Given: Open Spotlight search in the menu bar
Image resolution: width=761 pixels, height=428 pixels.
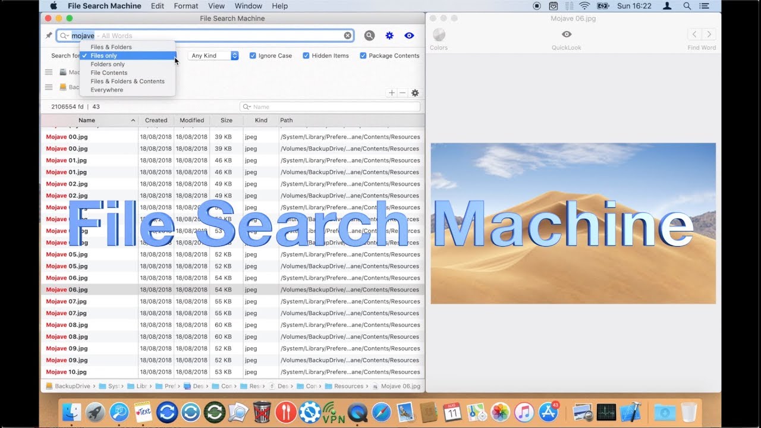Looking at the screenshot, I should [x=687, y=6].
